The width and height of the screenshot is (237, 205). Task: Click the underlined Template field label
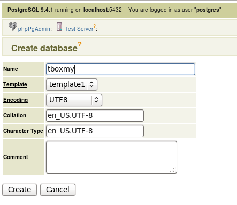coord(15,84)
